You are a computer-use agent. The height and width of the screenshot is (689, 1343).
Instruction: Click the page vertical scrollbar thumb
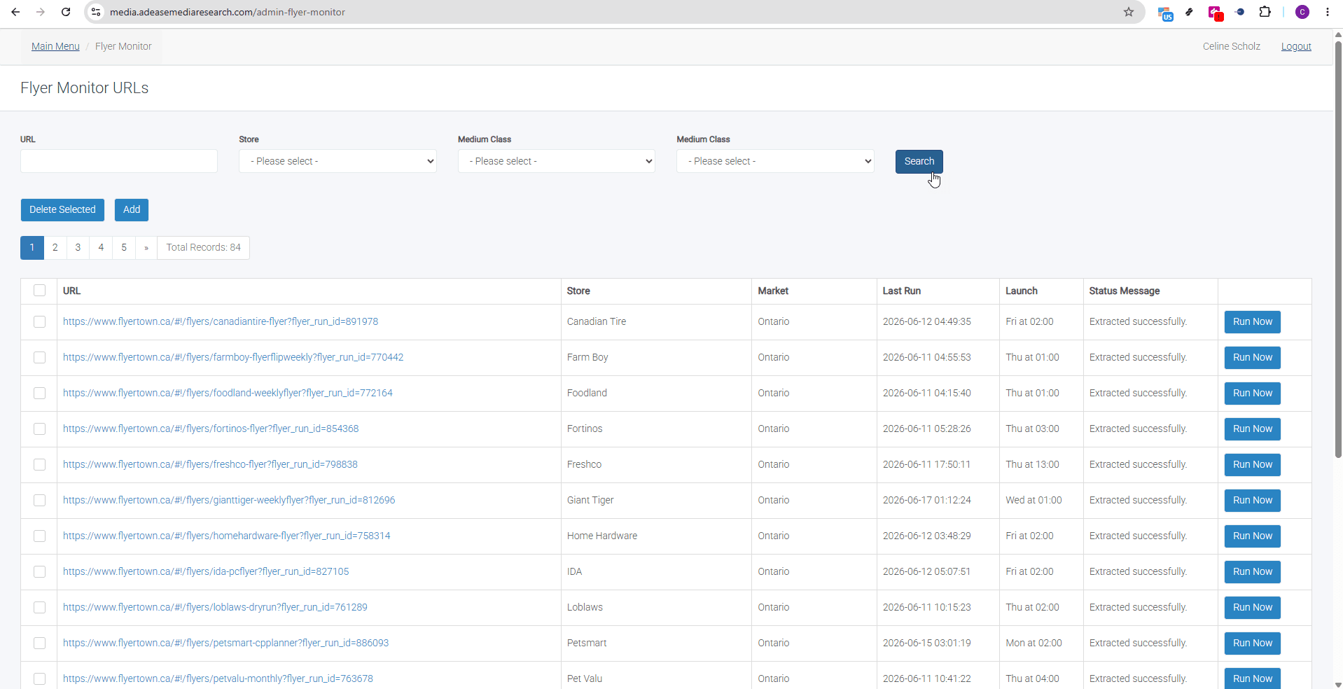click(x=1338, y=249)
